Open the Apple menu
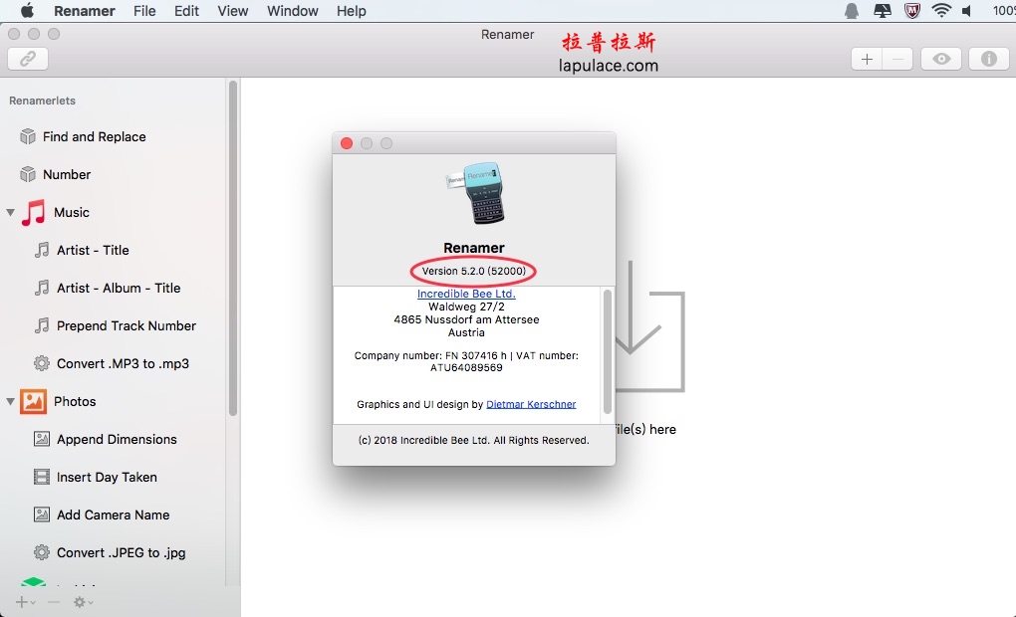Screen dimensions: 1016x617 pos(27,10)
